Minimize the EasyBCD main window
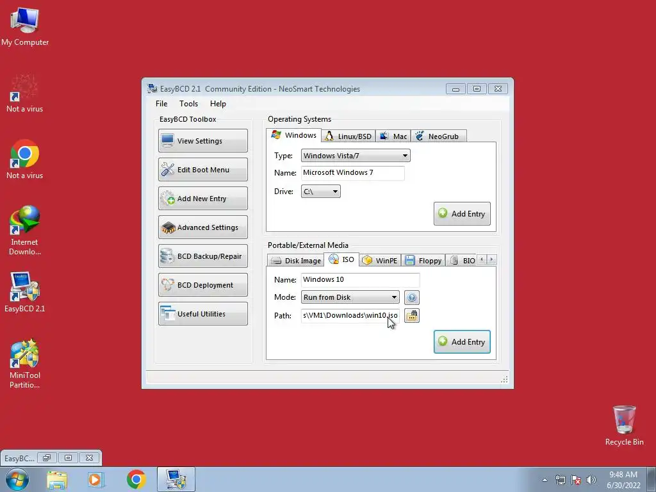656x492 pixels. pyautogui.click(x=455, y=88)
